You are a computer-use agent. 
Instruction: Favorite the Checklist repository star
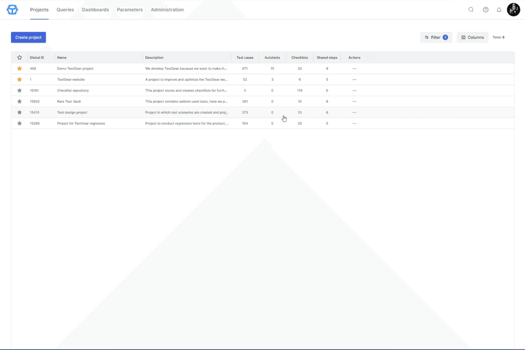click(x=20, y=90)
